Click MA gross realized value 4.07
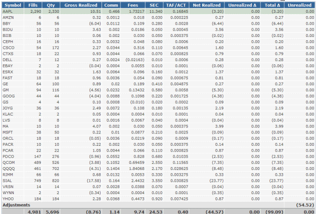This screenshot has width=317, height=214. pyautogui.click(x=96, y=126)
